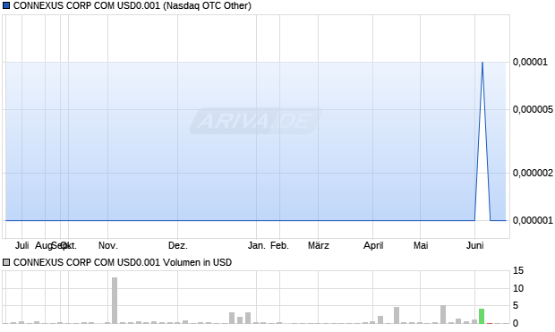
Task: Click the tall gray volume bar in late April
Action: [397, 315]
